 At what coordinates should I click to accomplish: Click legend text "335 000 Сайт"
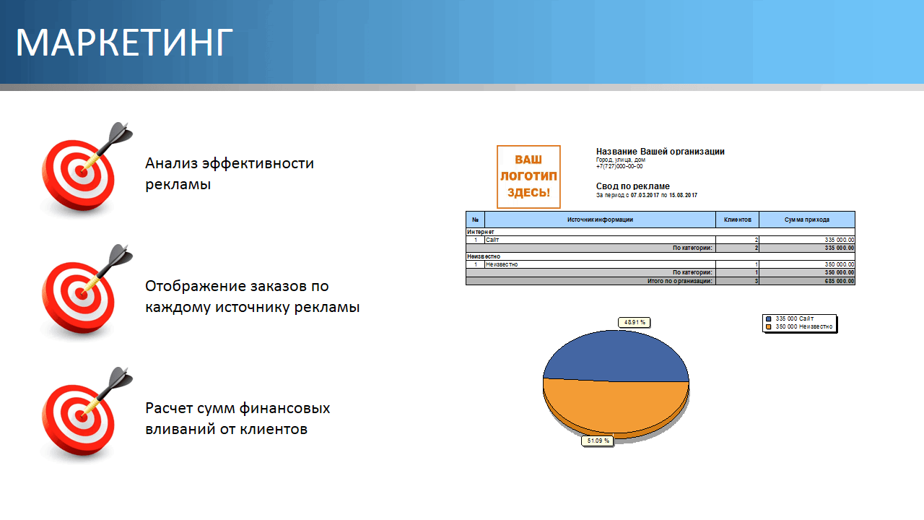coord(793,318)
